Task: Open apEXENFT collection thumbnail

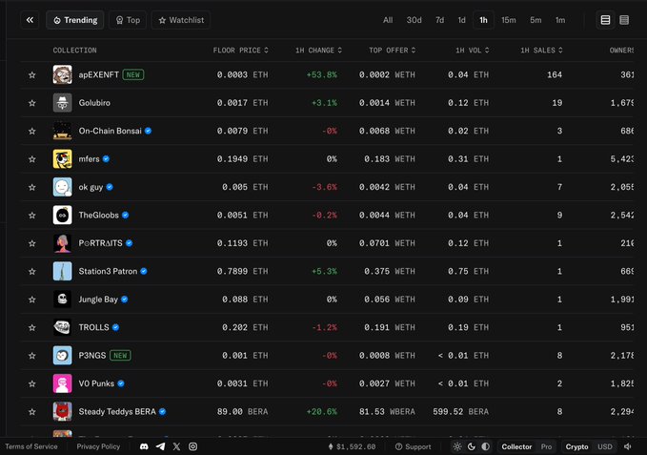Action: [62, 74]
